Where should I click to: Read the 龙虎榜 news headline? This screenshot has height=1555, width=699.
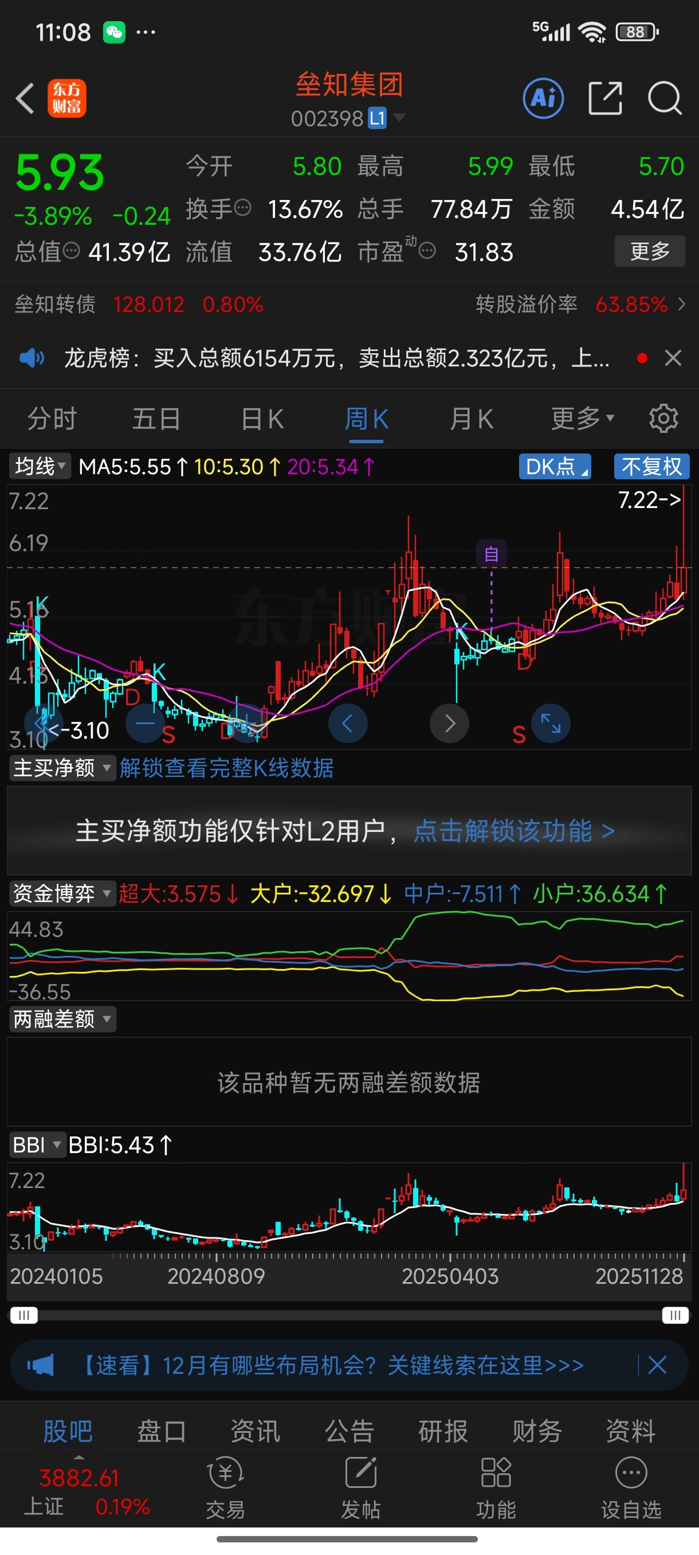point(336,358)
